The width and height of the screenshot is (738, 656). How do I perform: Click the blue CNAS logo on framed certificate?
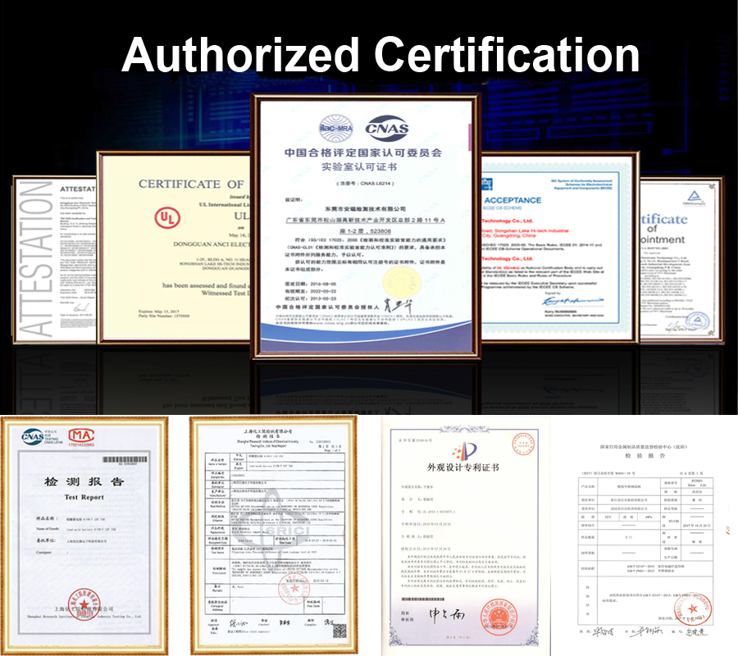(387, 128)
